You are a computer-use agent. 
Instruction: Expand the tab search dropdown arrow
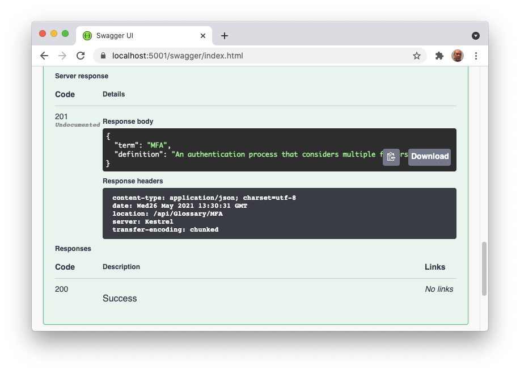click(x=476, y=36)
